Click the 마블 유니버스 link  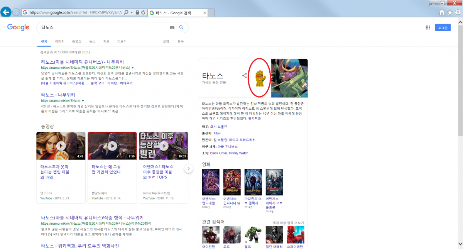(228, 147)
